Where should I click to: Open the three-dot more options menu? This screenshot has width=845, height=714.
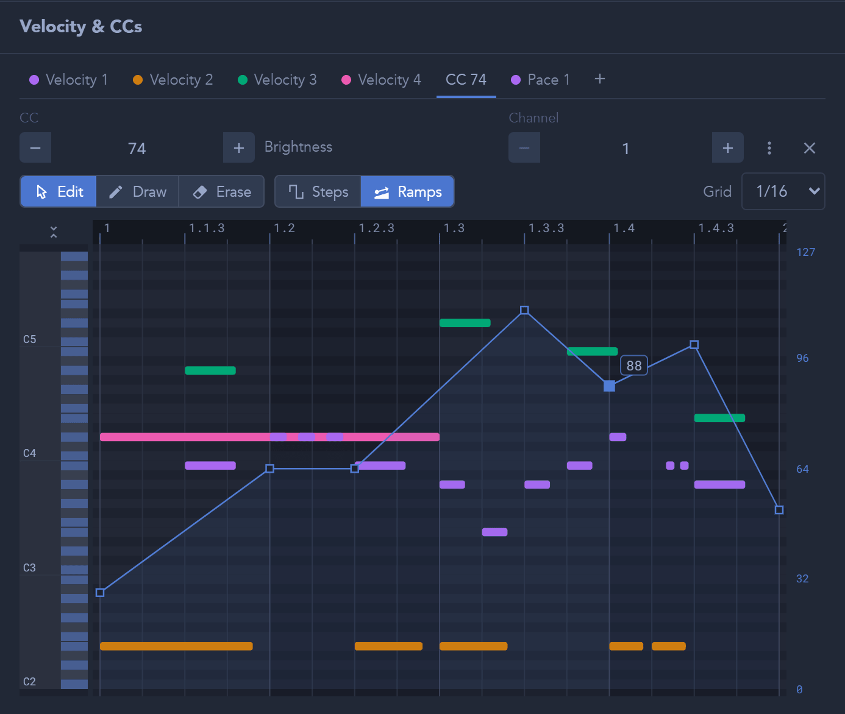(769, 148)
